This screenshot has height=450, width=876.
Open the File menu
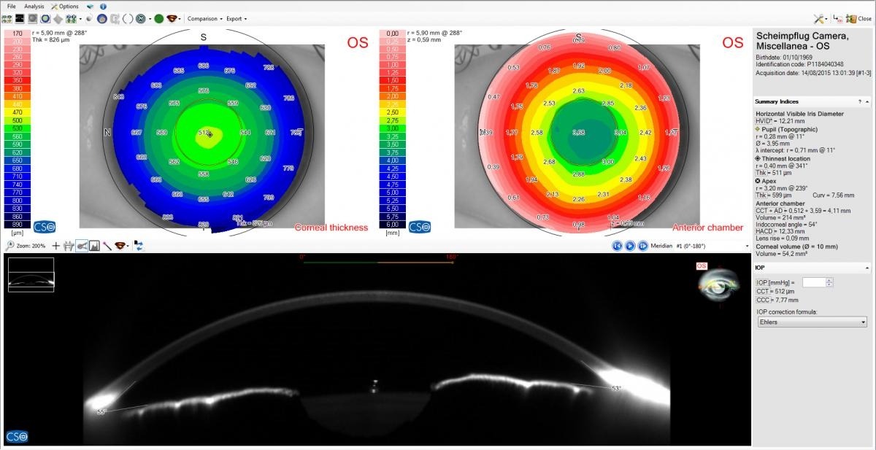pos(12,6)
